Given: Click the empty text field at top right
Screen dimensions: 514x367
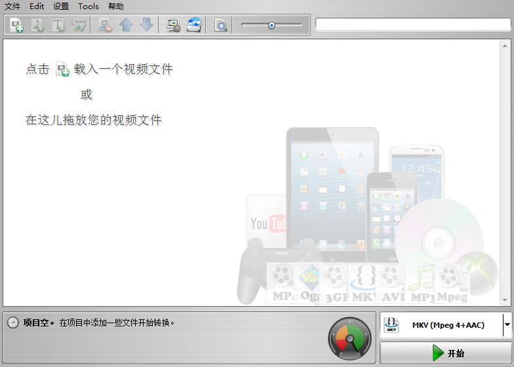Looking at the screenshot, I should (x=412, y=25).
